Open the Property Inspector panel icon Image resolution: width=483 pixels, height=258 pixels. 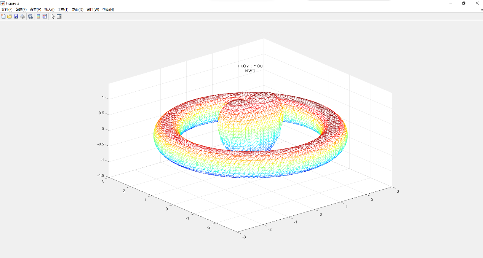tap(59, 16)
